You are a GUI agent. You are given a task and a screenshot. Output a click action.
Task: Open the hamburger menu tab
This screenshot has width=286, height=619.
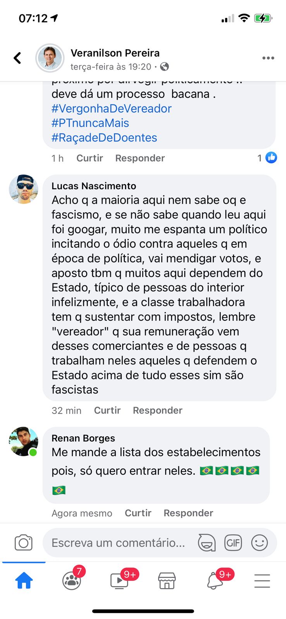(262, 581)
